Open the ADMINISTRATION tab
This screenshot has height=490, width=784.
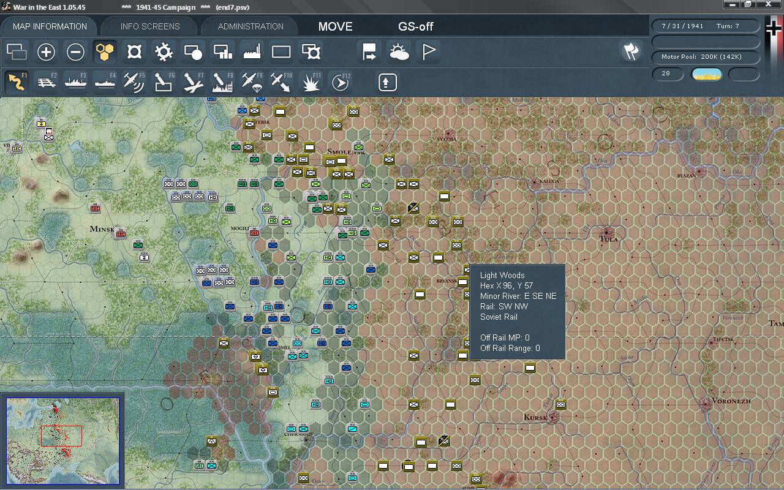pos(251,26)
